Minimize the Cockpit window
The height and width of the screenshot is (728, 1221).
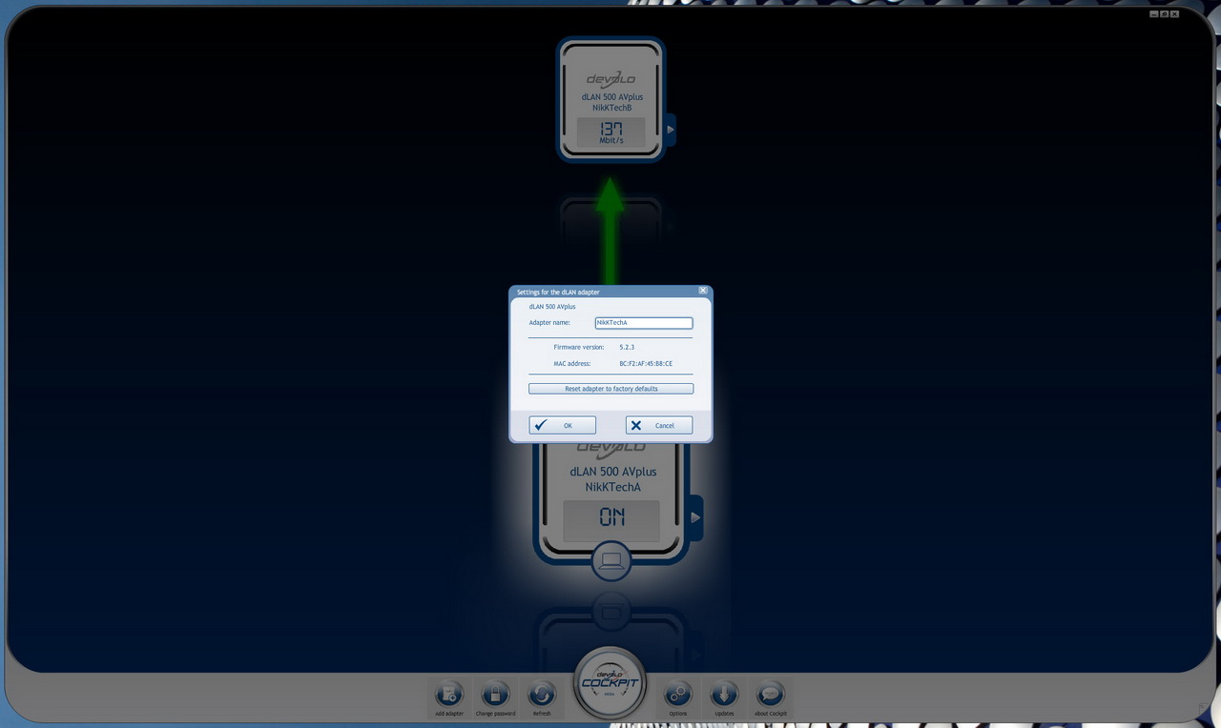(1154, 14)
